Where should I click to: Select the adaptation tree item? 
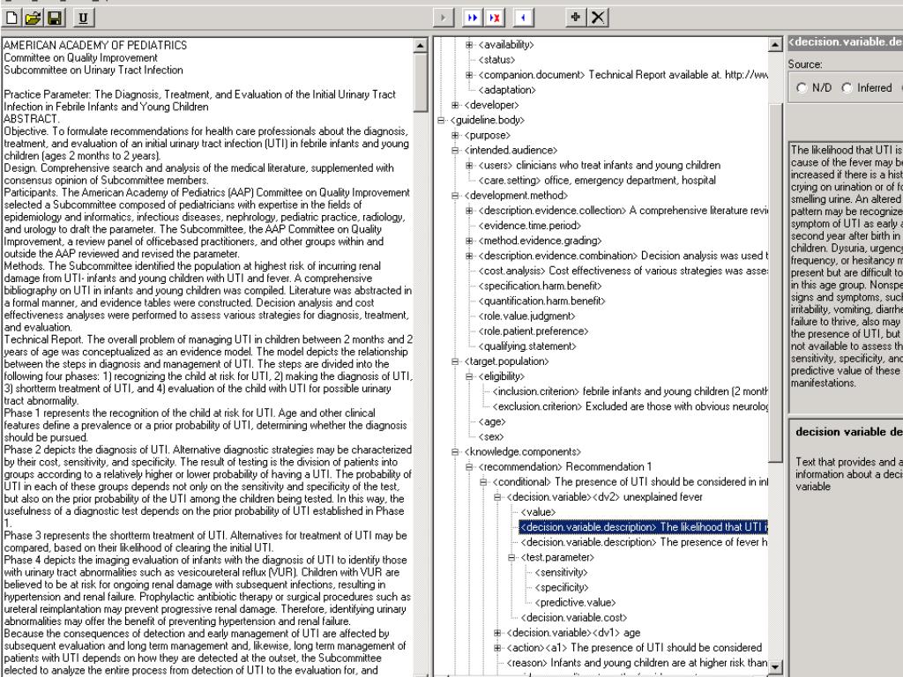pos(507,90)
